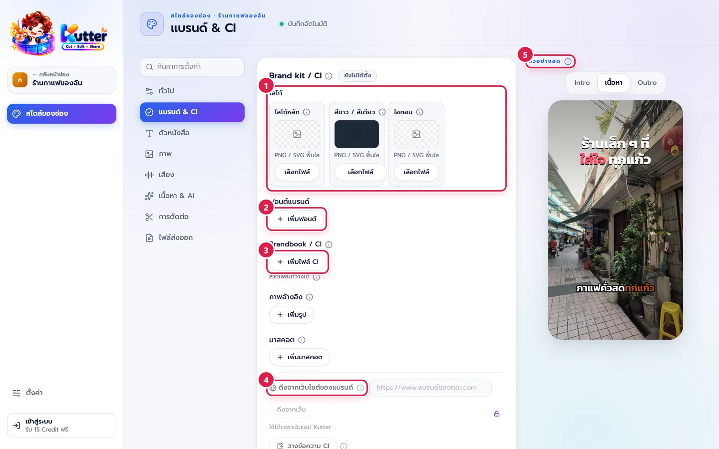Click เพิ่มมาสคอต button
The image size is (719, 449).
[x=300, y=357]
